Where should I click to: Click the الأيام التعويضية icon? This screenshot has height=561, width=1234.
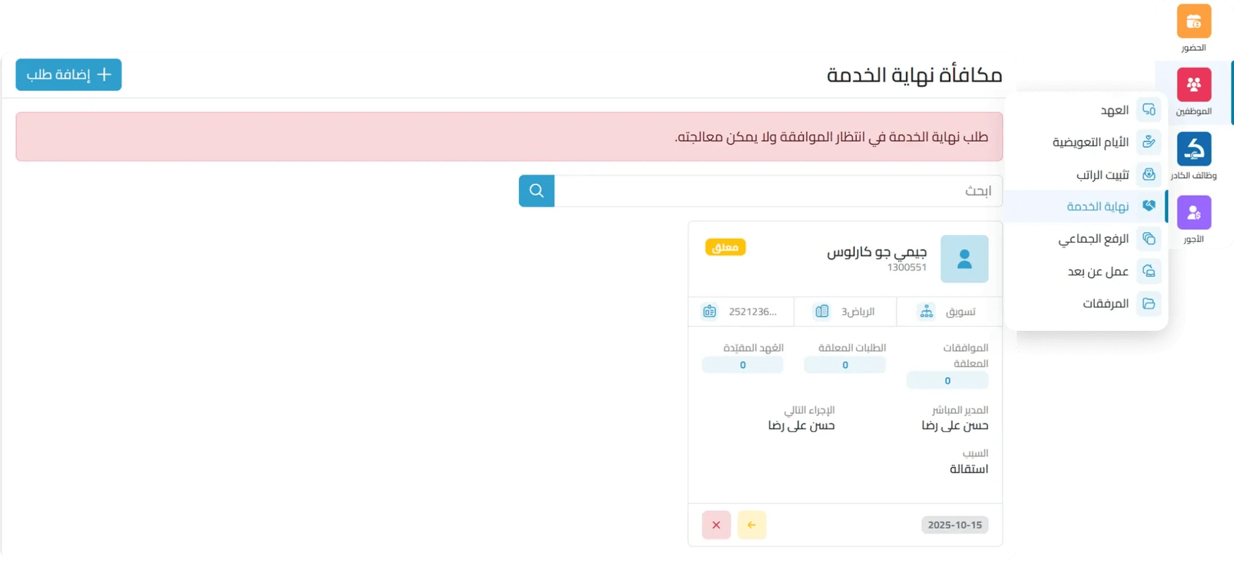click(x=1148, y=142)
